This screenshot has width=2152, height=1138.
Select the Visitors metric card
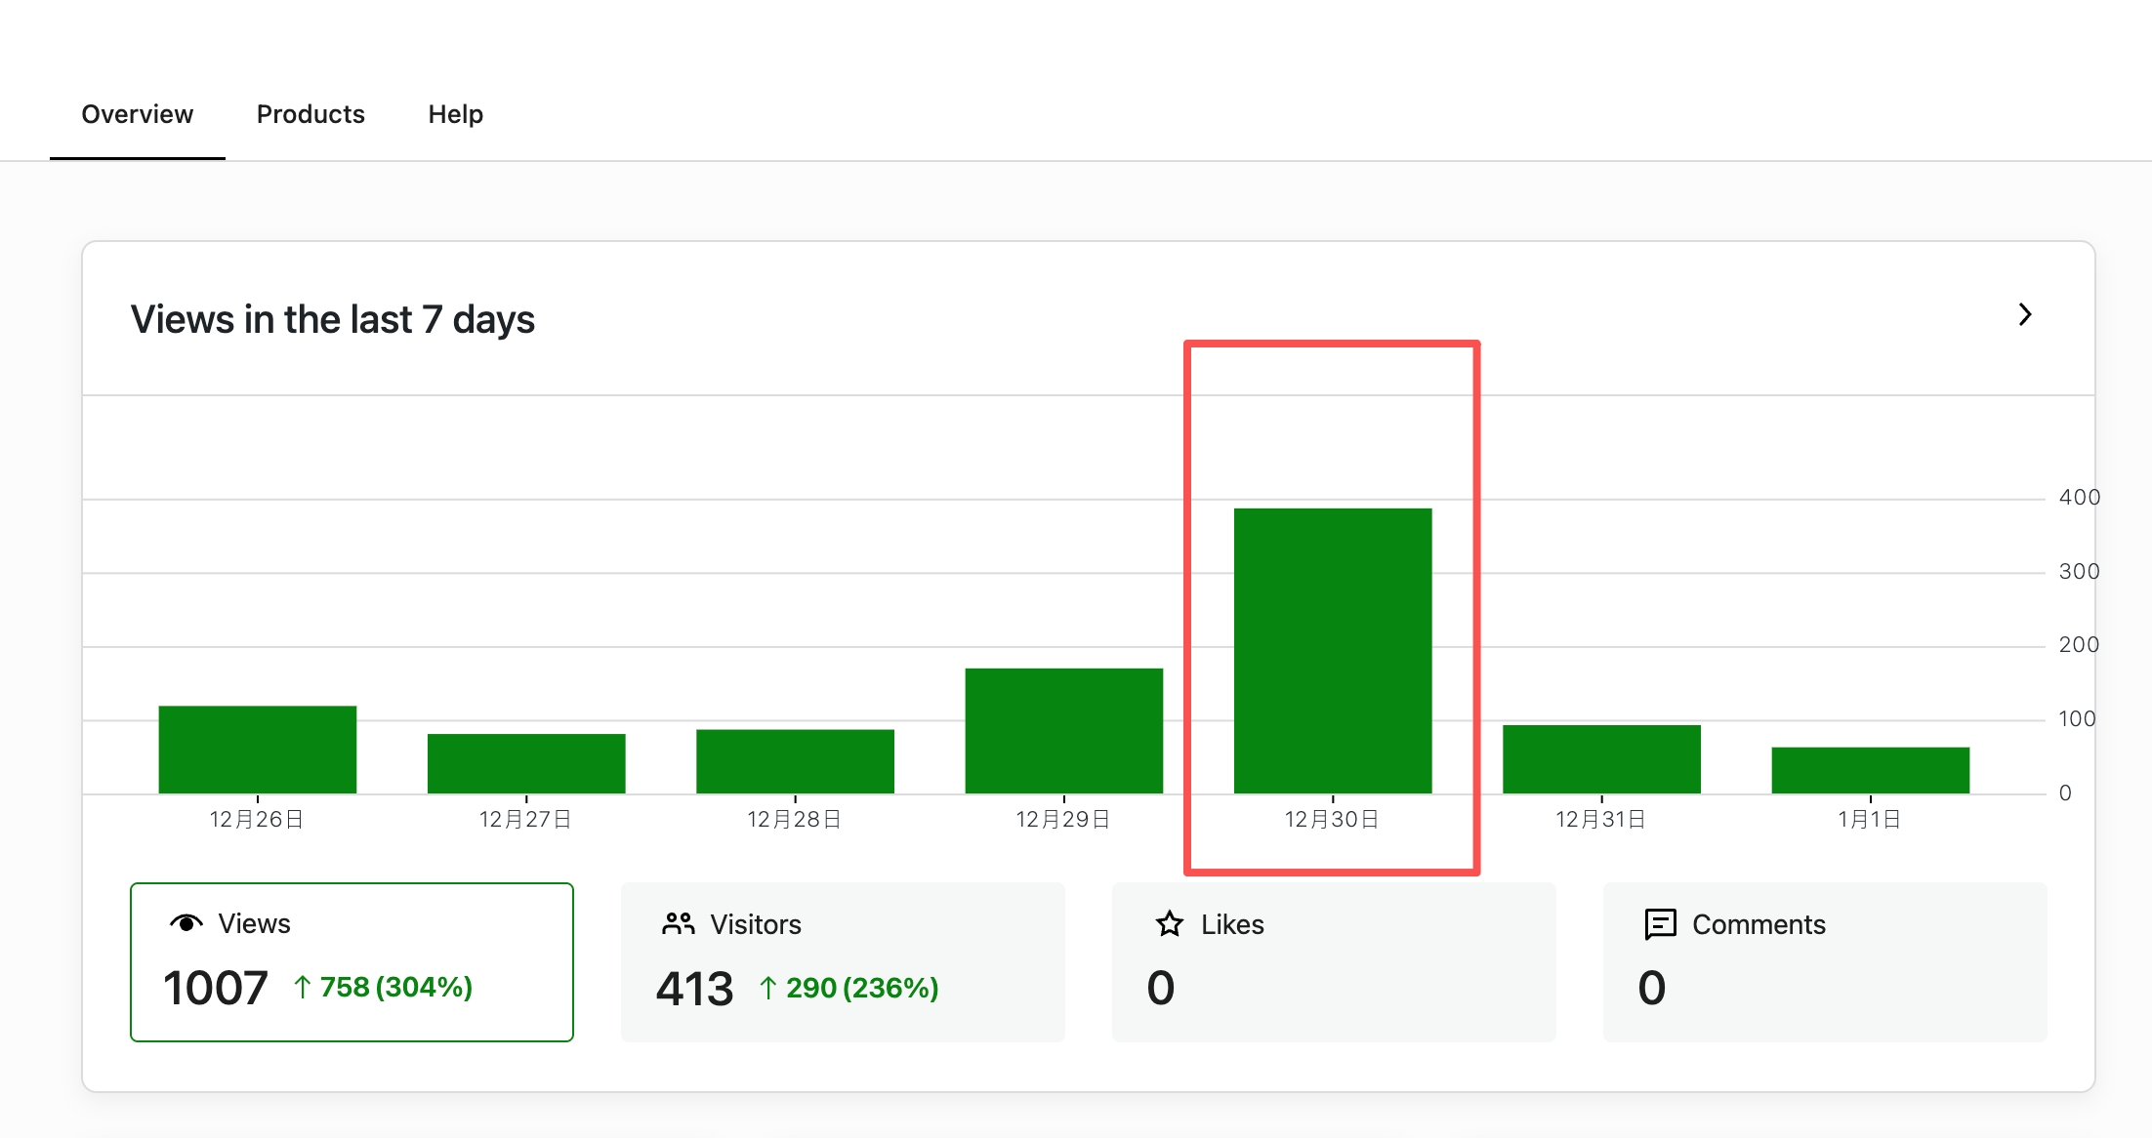click(x=842, y=961)
